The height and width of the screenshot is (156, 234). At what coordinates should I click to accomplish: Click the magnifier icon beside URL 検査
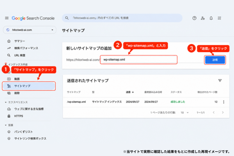[x=9, y=55]
